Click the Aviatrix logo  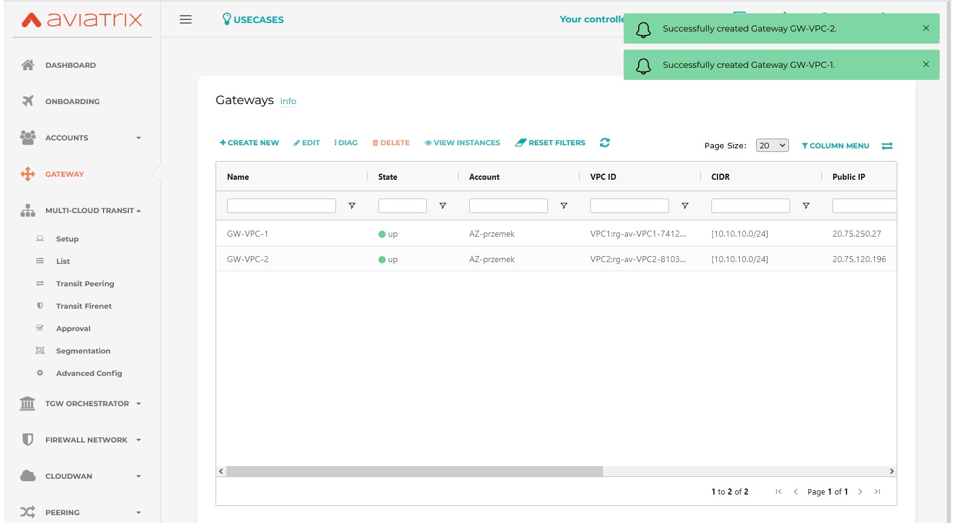click(82, 19)
